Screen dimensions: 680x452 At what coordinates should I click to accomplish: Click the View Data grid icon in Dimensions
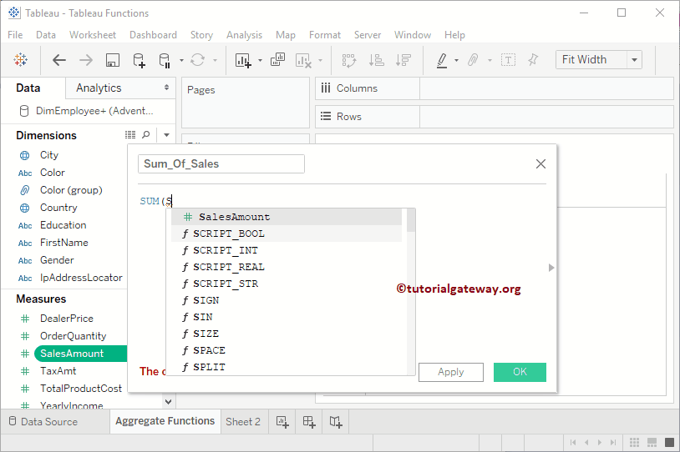(130, 134)
